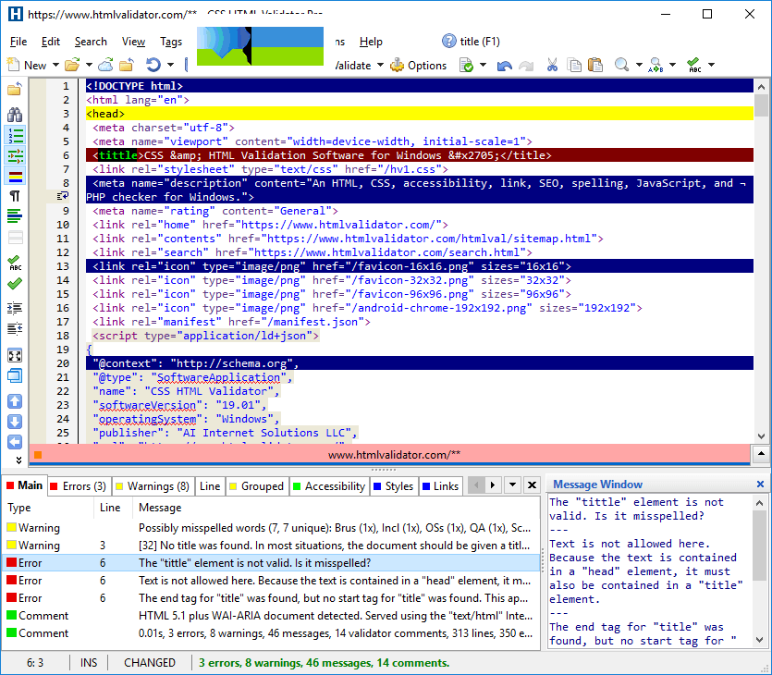Click the editor vertical scrollbar thumb

(761, 105)
